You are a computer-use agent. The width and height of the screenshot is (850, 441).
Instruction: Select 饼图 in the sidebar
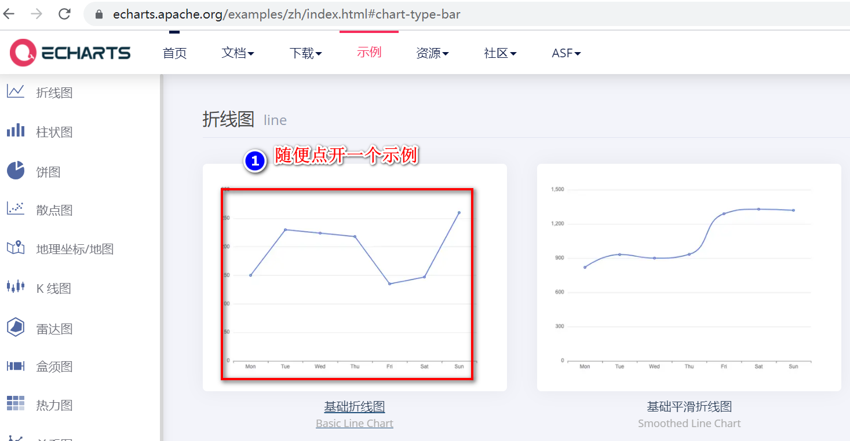(48, 172)
